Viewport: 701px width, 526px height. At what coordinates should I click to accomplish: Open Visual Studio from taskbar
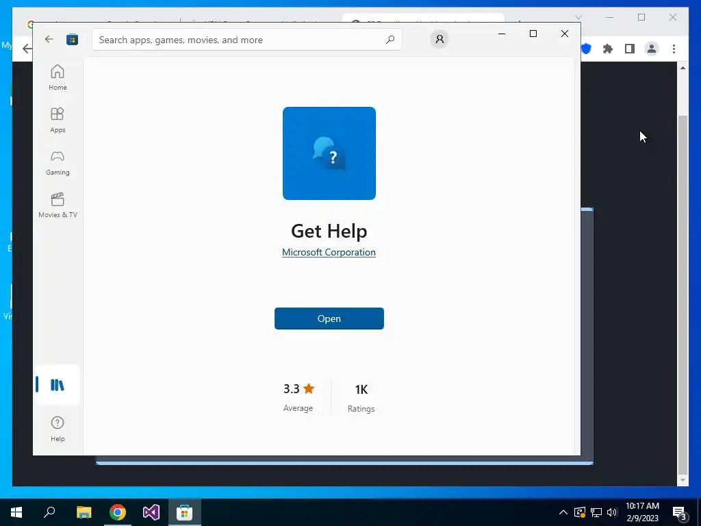point(151,512)
